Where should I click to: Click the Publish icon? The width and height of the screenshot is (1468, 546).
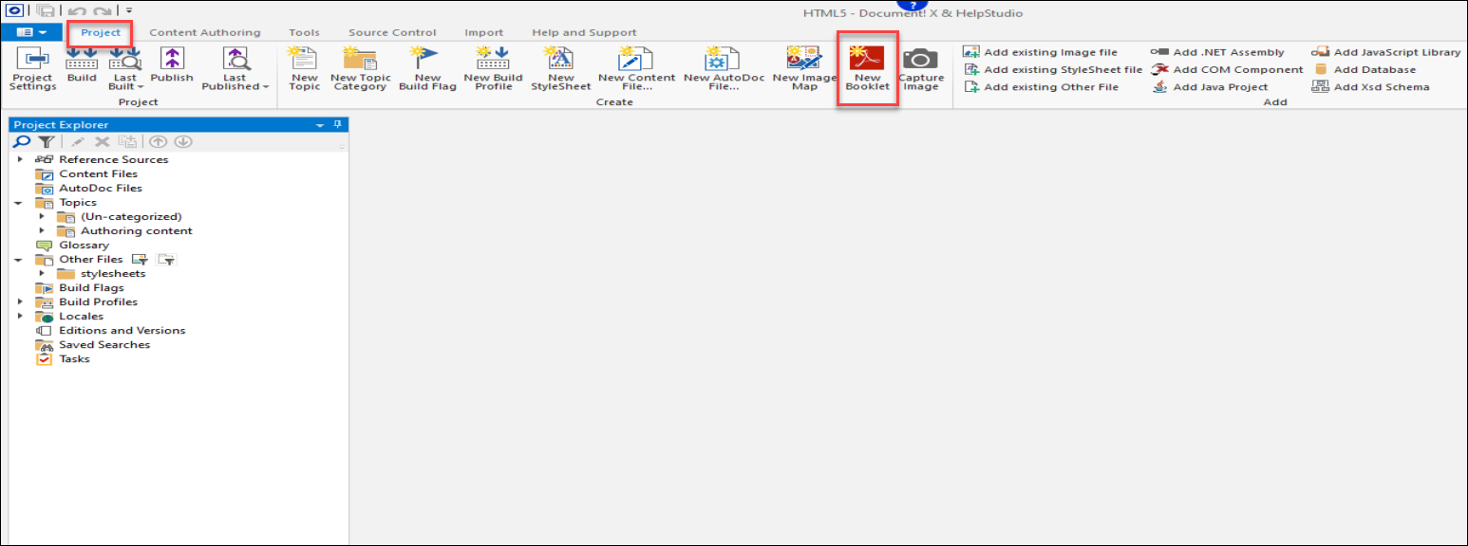click(x=171, y=68)
